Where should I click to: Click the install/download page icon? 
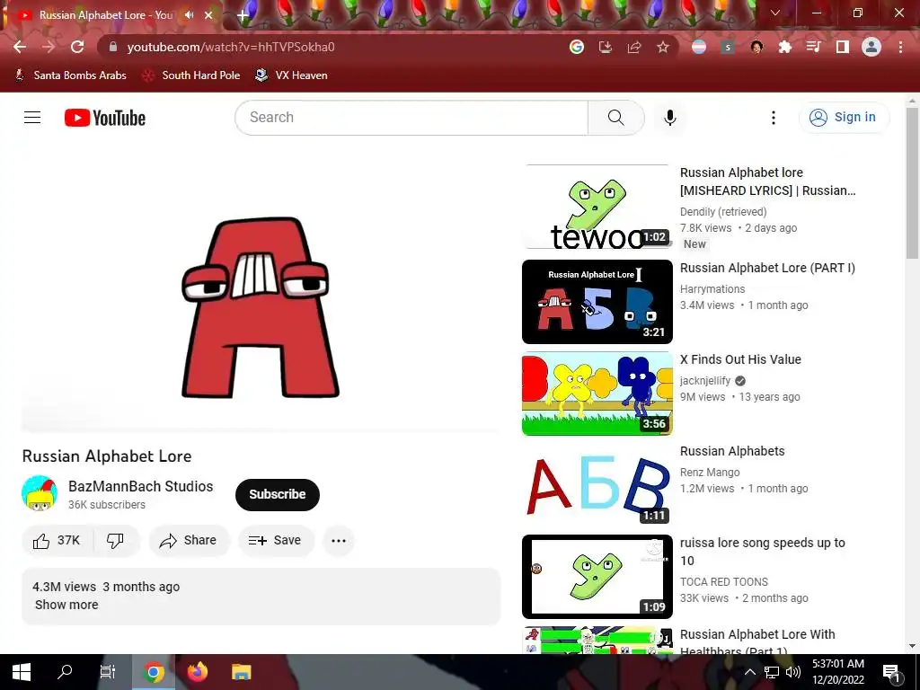(605, 47)
